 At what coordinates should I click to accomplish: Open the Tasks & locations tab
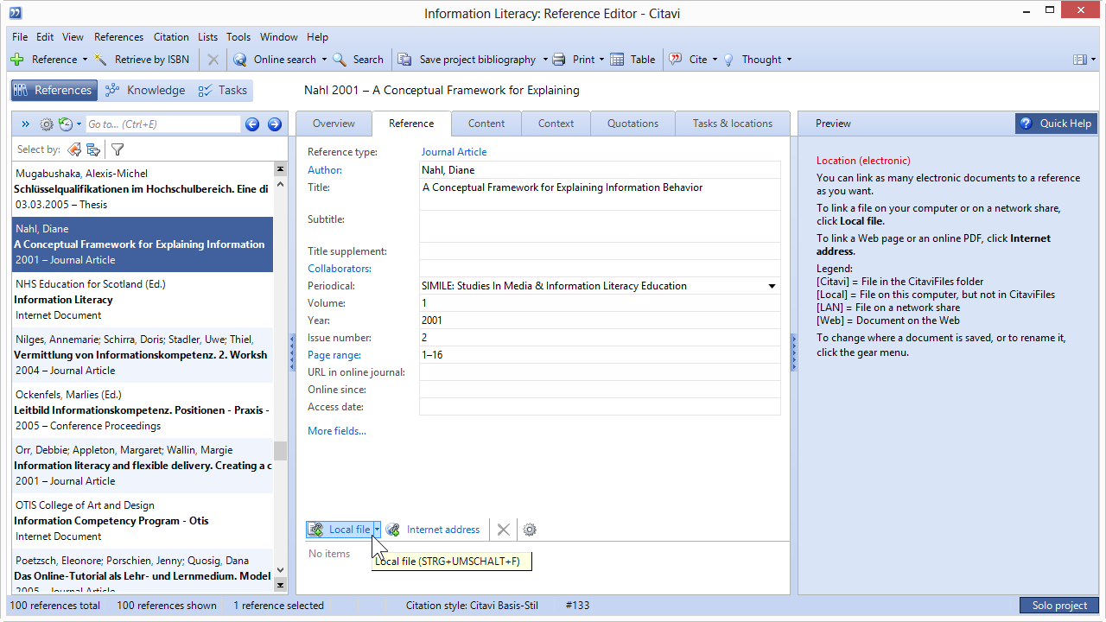tap(733, 124)
